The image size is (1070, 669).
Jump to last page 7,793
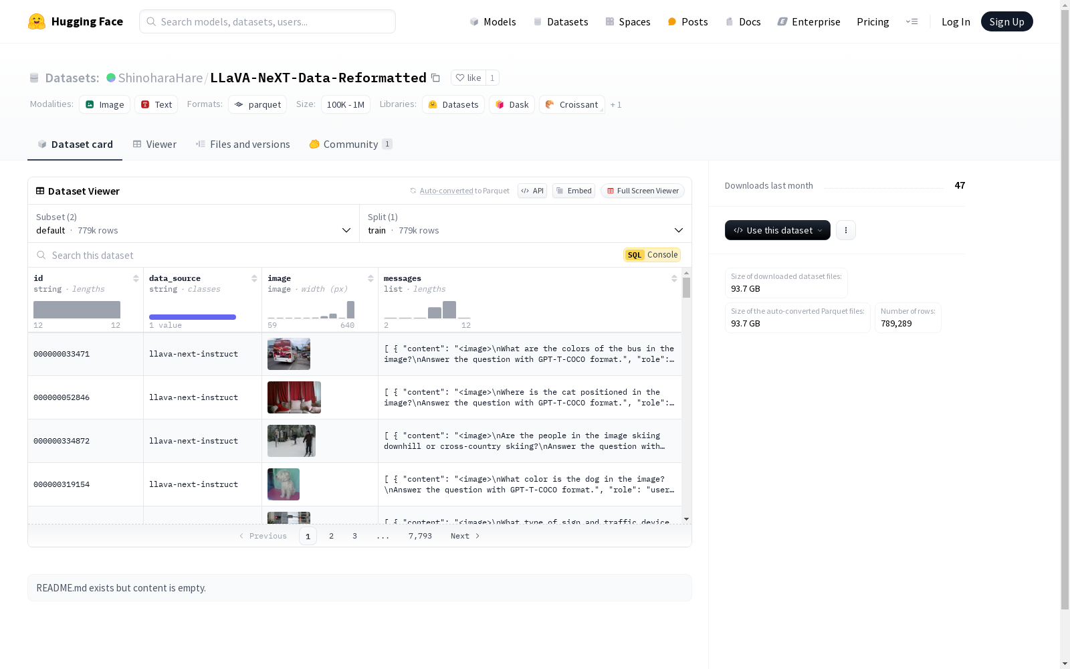click(x=420, y=536)
